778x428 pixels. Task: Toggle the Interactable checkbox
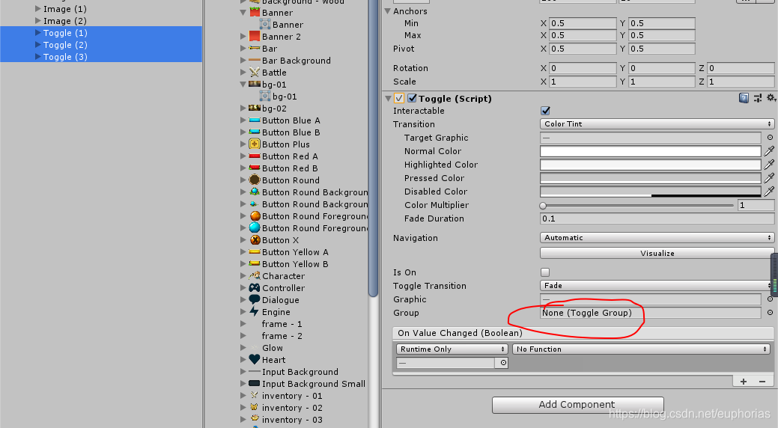(545, 111)
